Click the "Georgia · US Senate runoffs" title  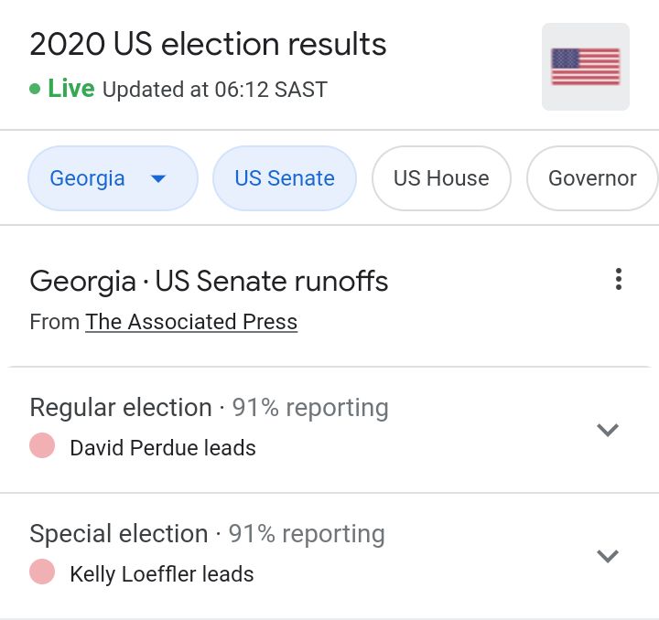coord(209,281)
